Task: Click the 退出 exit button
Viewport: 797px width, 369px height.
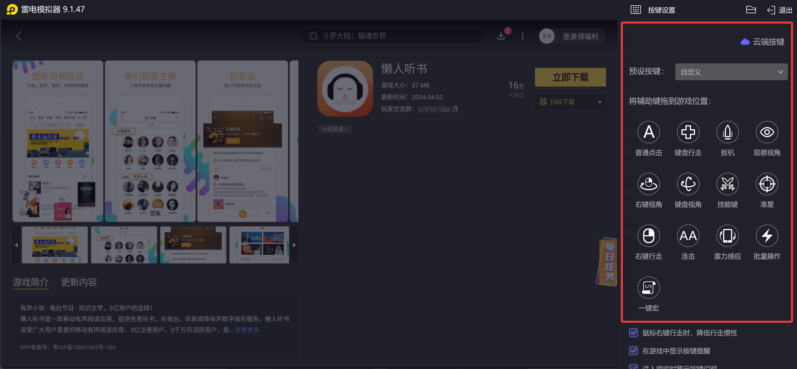Action: (x=779, y=10)
